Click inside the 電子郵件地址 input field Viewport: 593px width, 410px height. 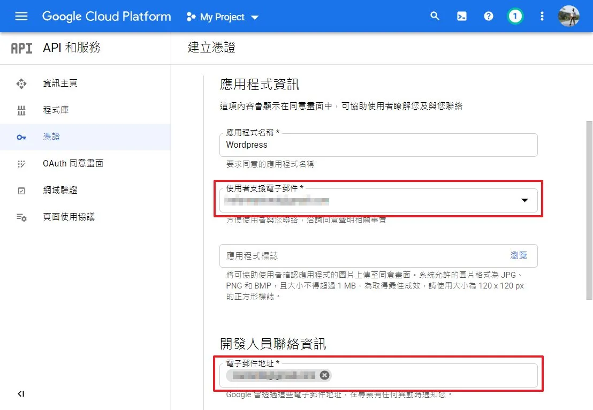tap(378, 376)
